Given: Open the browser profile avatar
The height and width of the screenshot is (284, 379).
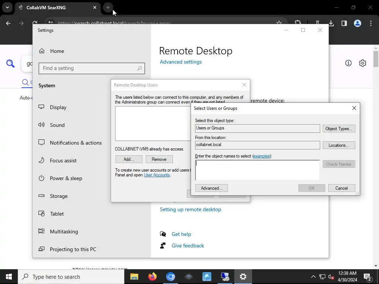Looking at the screenshot, I should [x=358, y=23].
